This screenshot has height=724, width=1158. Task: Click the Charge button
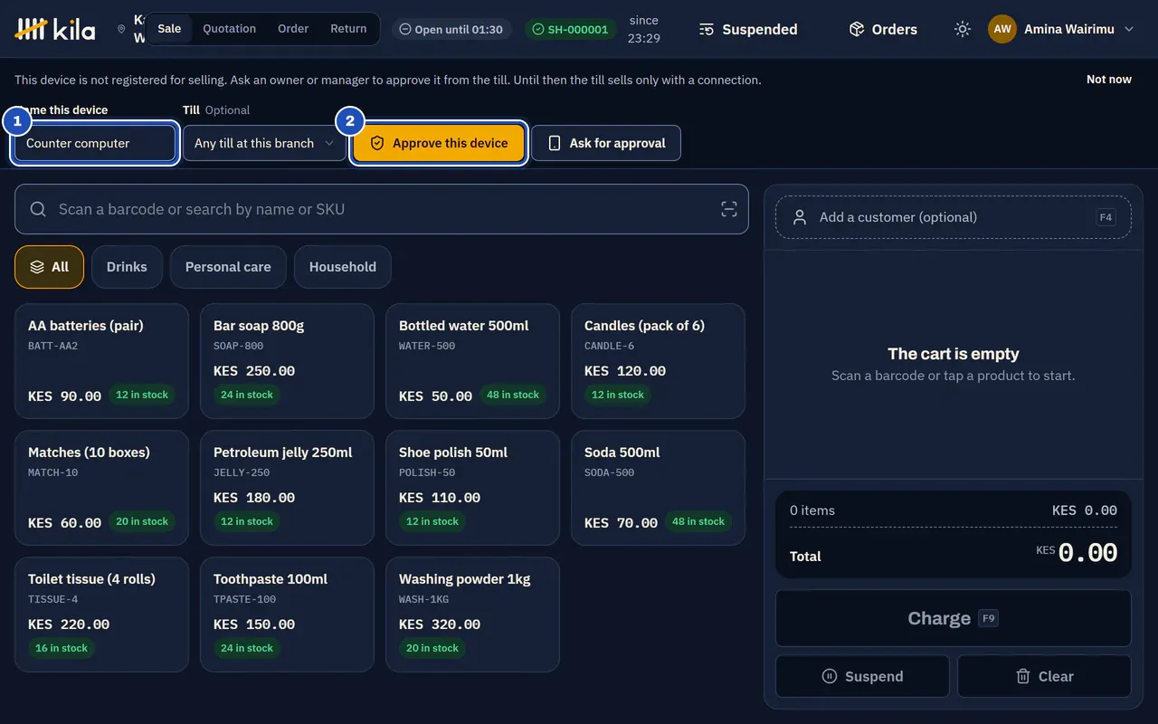(954, 619)
